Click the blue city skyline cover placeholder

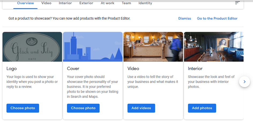click(93, 47)
